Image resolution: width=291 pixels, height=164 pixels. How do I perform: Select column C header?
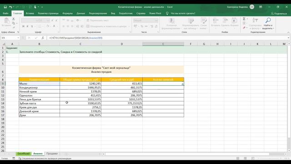point(80,44)
